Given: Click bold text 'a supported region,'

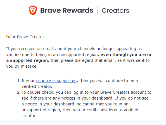Looking at the screenshot, I should (x=28, y=60).
